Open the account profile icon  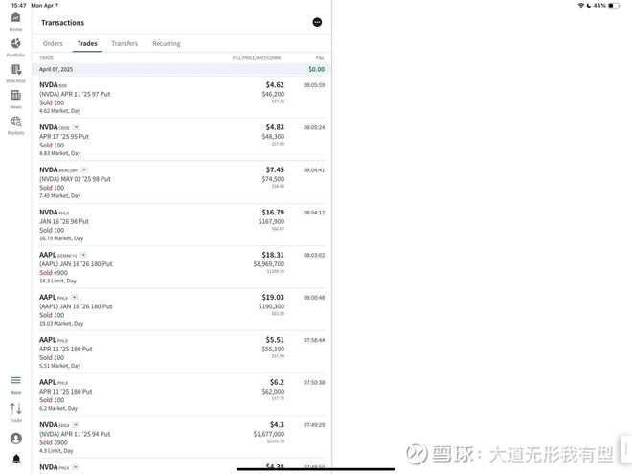(16, 439)
